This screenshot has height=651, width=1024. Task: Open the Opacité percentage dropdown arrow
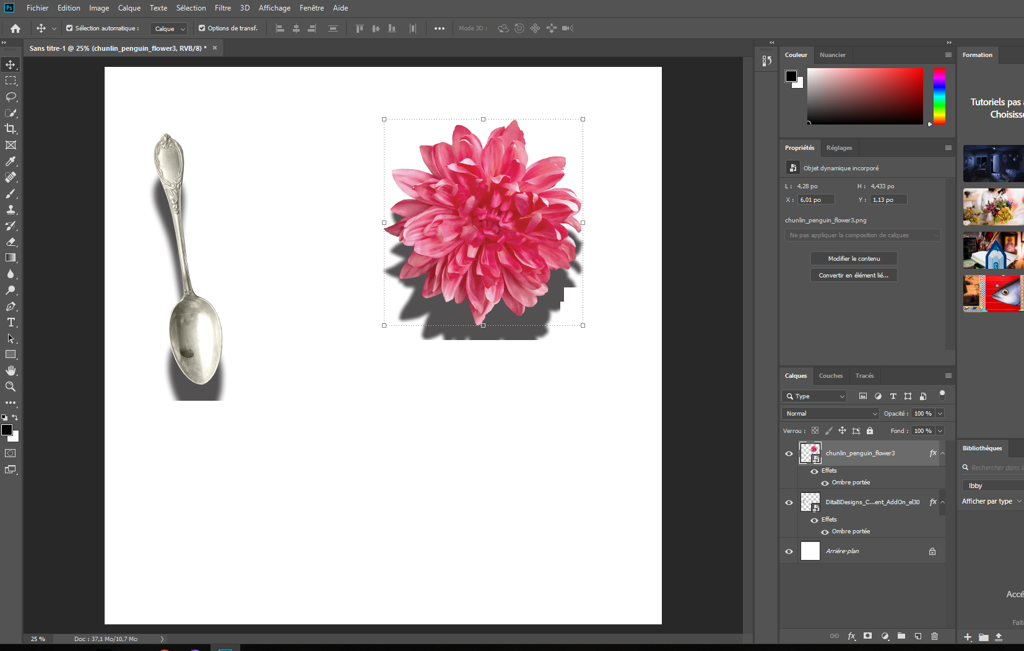[940, 413]
